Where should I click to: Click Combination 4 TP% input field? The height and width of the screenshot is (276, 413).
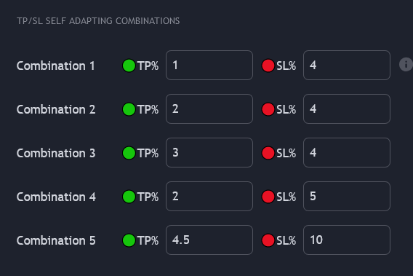point(209,197)
